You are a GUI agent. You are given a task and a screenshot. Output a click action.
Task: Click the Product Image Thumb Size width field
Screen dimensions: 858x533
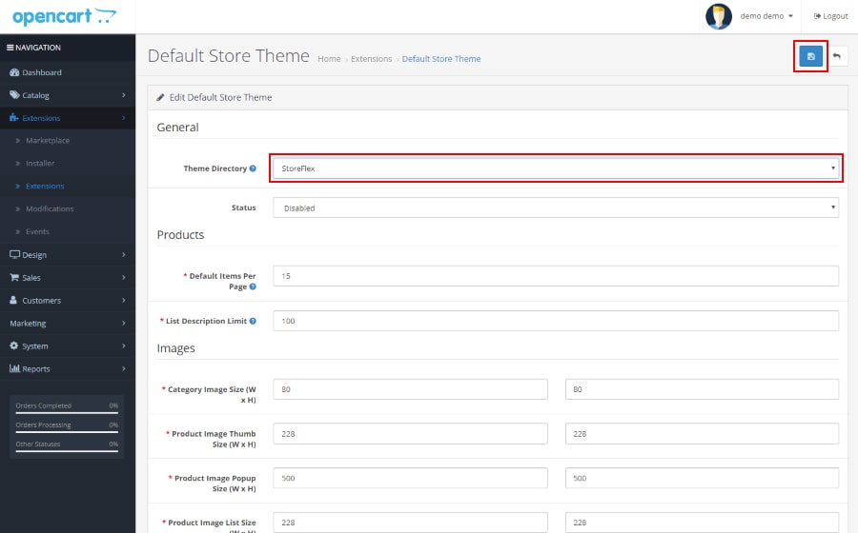point(410,434)
